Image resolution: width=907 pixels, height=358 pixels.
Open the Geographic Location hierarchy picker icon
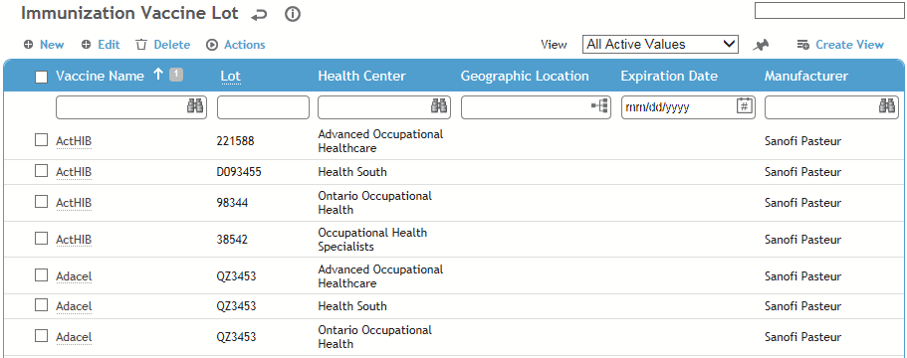click(599, 106)
